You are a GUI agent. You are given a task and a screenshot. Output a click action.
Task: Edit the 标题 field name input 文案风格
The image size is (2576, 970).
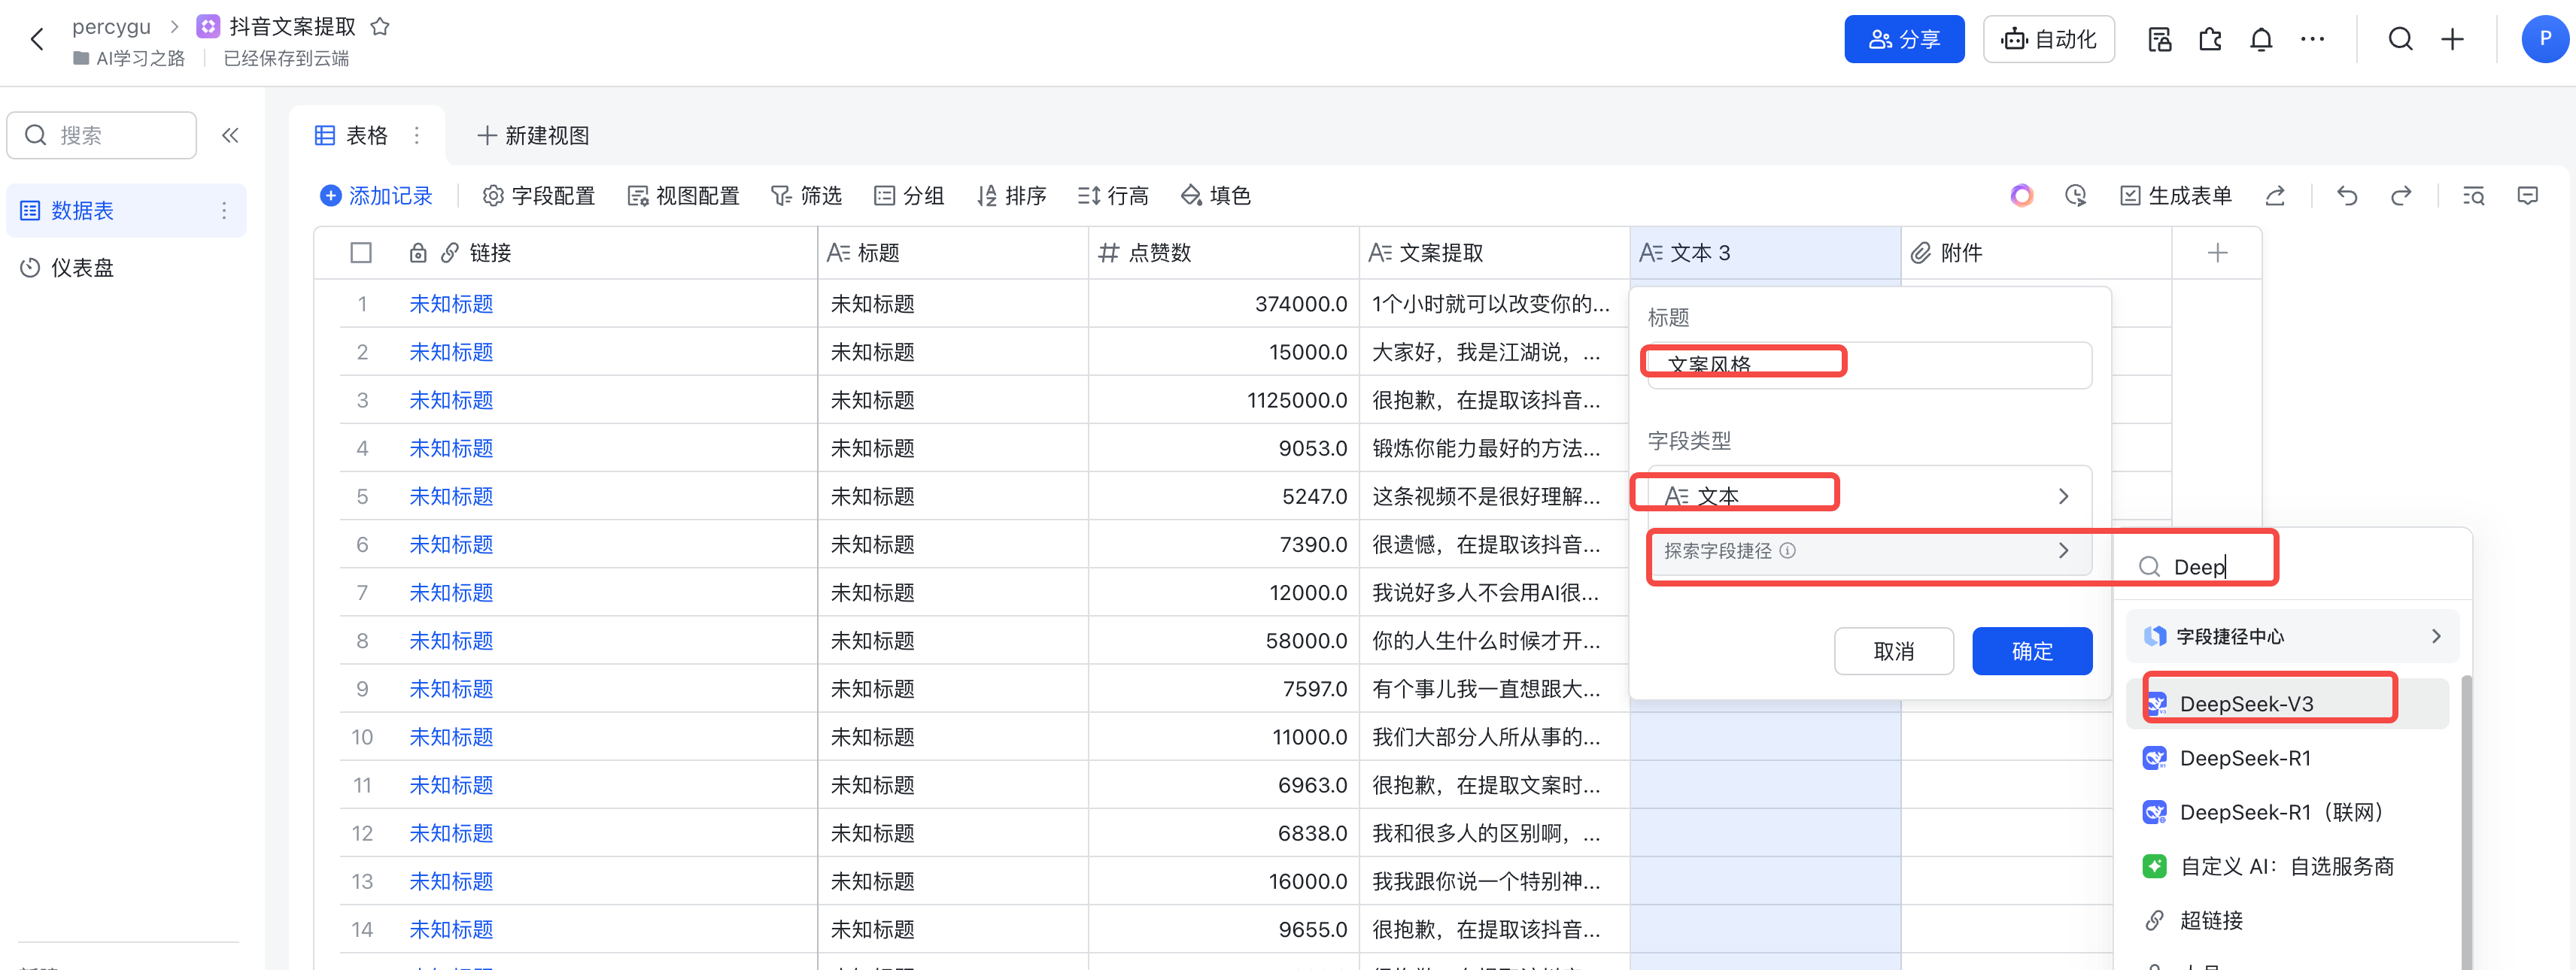tap(1869, 365)
